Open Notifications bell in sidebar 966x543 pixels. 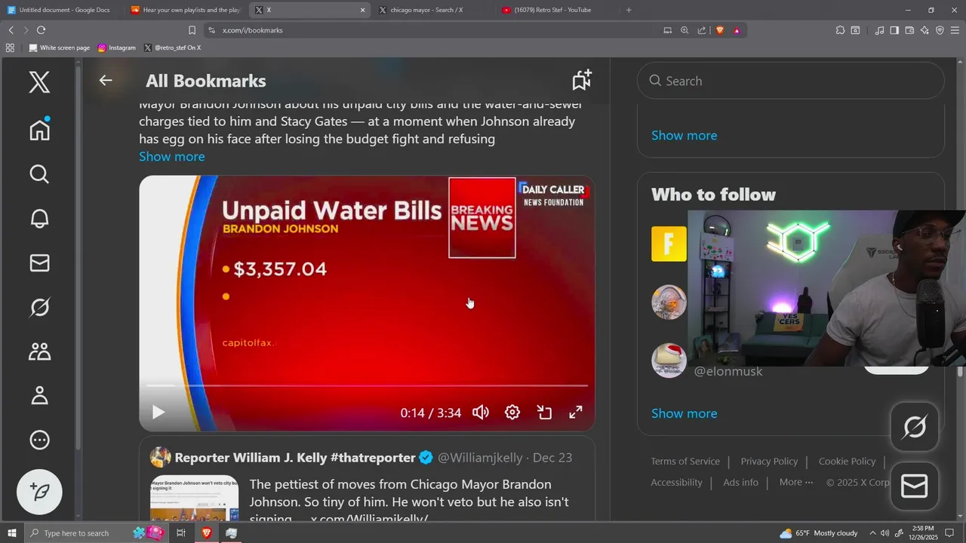[x=39, y=219]
